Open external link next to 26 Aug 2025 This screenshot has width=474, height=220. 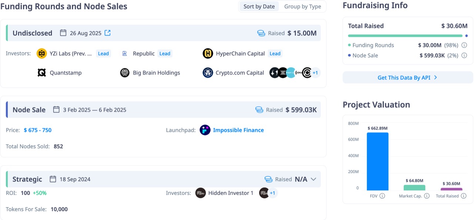click(x=107, y=33)
